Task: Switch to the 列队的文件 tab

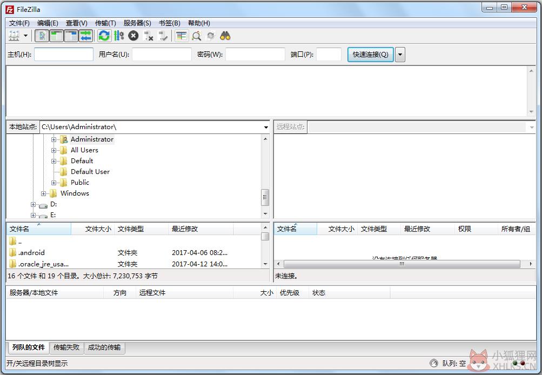Action: click(28, 347)
